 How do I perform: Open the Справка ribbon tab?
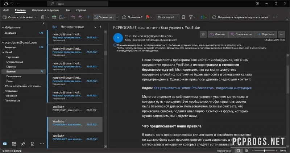[81, 10]
